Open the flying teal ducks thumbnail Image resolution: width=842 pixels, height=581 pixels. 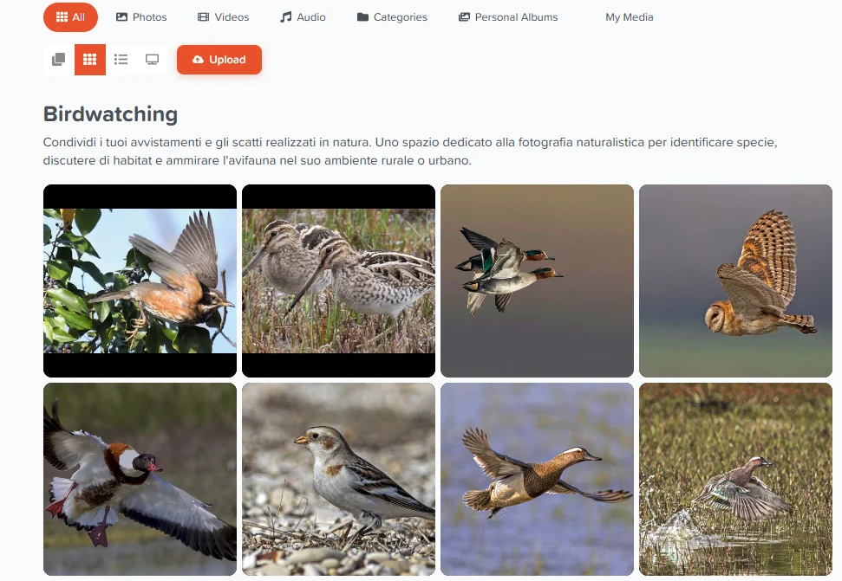[x=537, y=281]
